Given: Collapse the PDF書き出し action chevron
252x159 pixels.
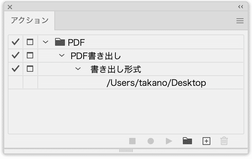Looking at the screenshot, I should [62, 56].
